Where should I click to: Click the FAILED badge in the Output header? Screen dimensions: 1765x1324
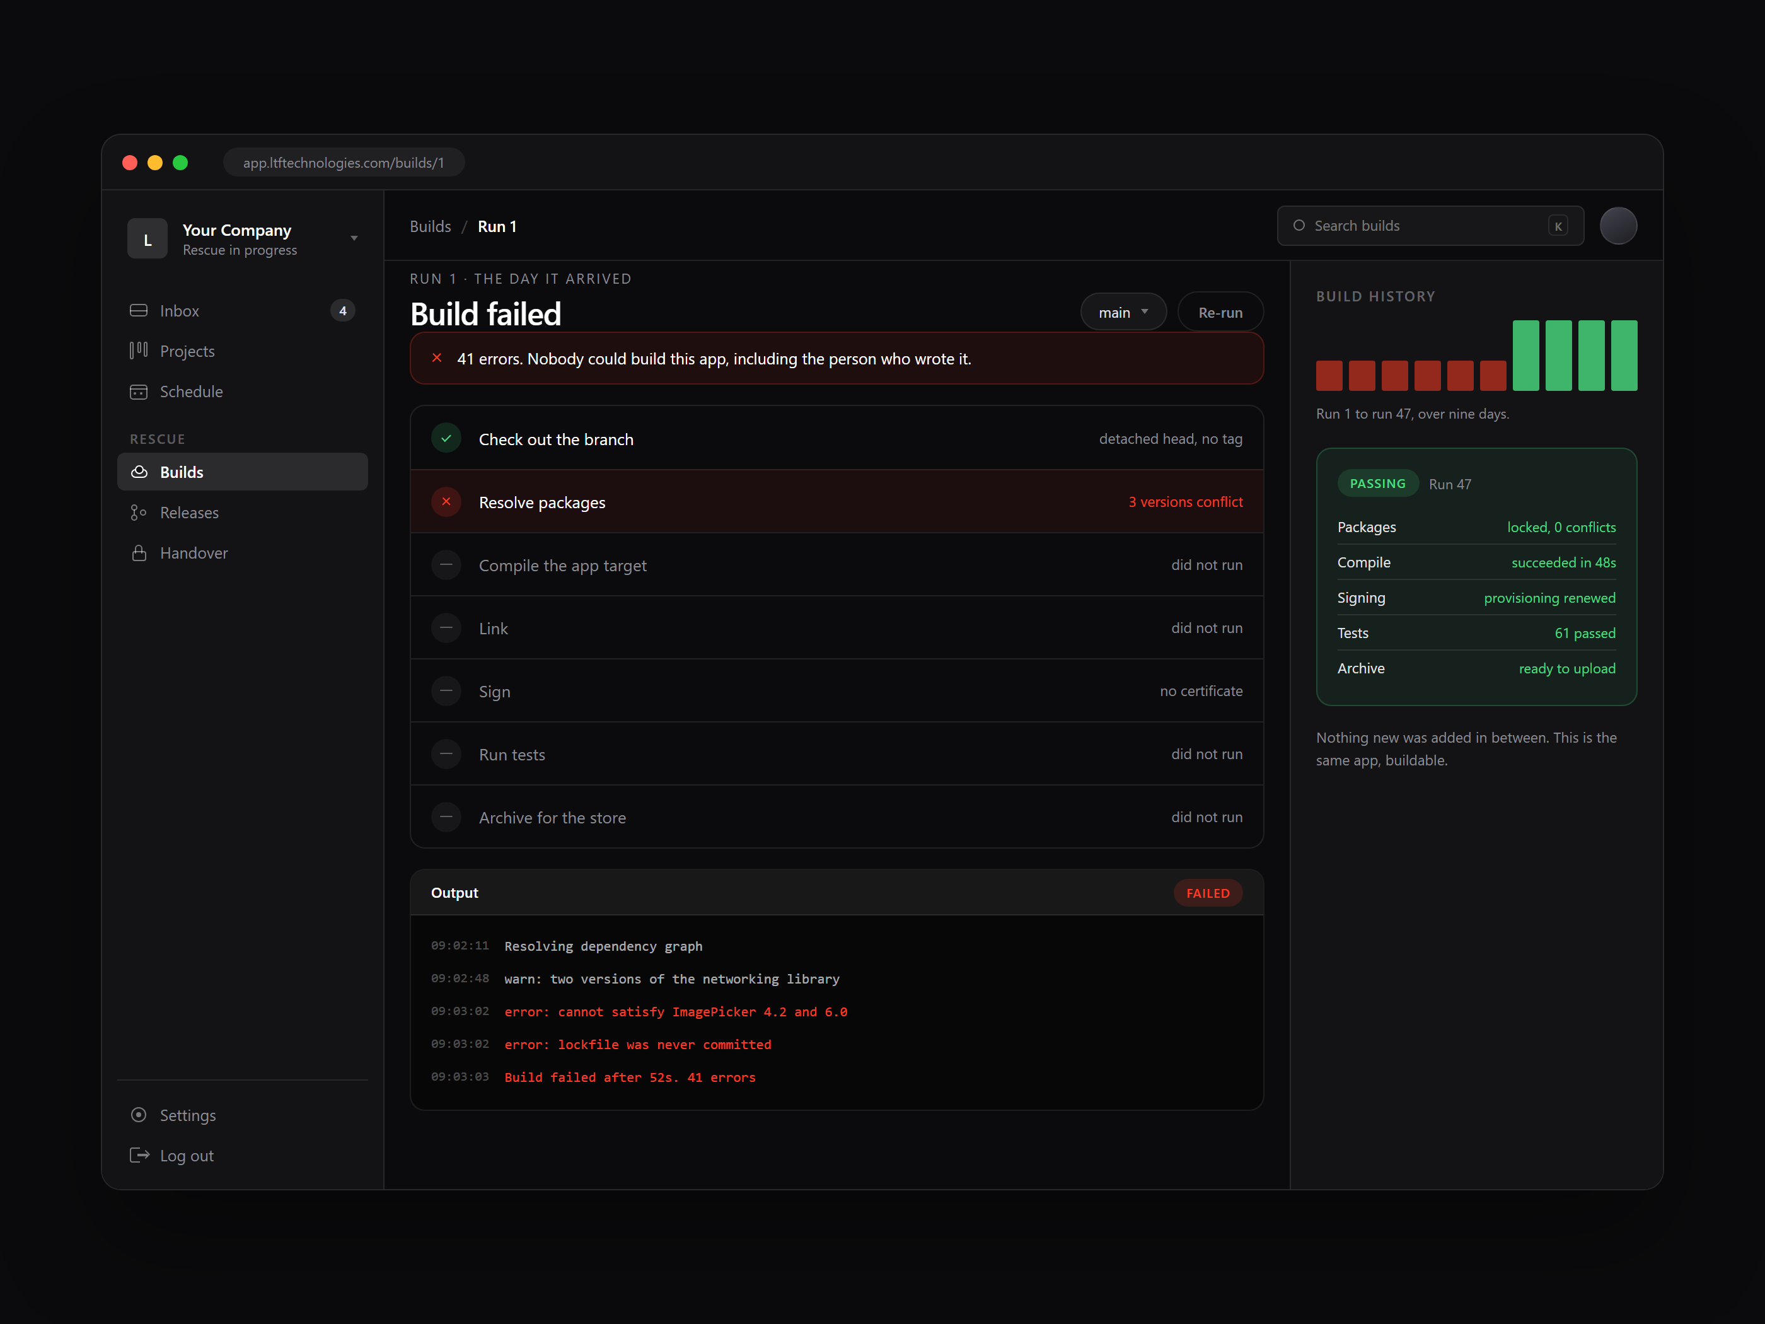click(1207, 893)
